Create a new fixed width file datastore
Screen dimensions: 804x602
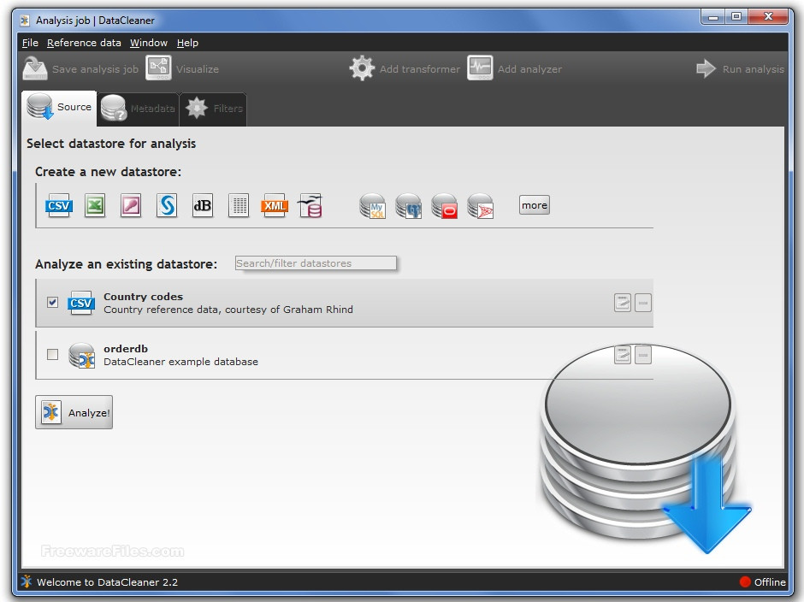239,205
